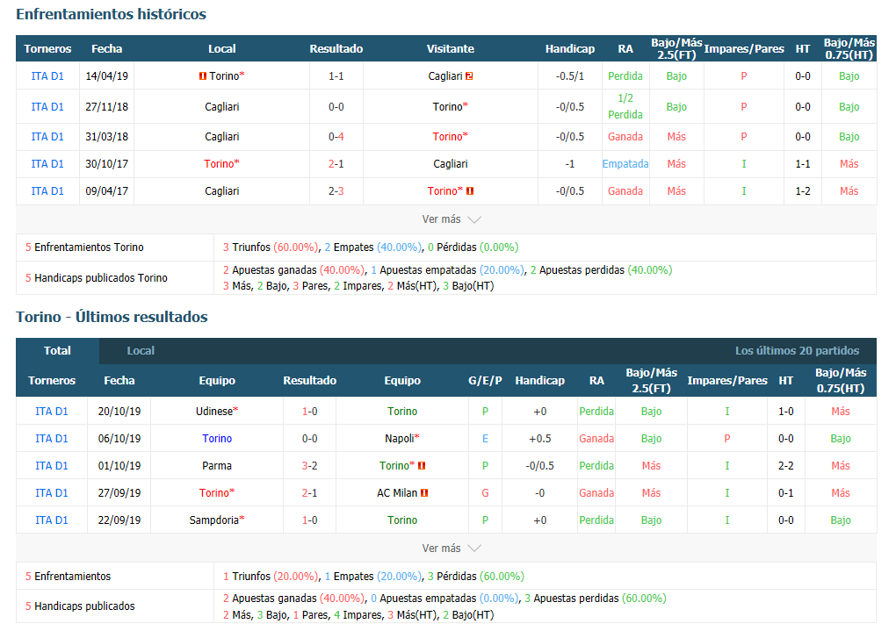Select AC Milan team name
Screen dimensions: 896x631
(x=397, y=493)
